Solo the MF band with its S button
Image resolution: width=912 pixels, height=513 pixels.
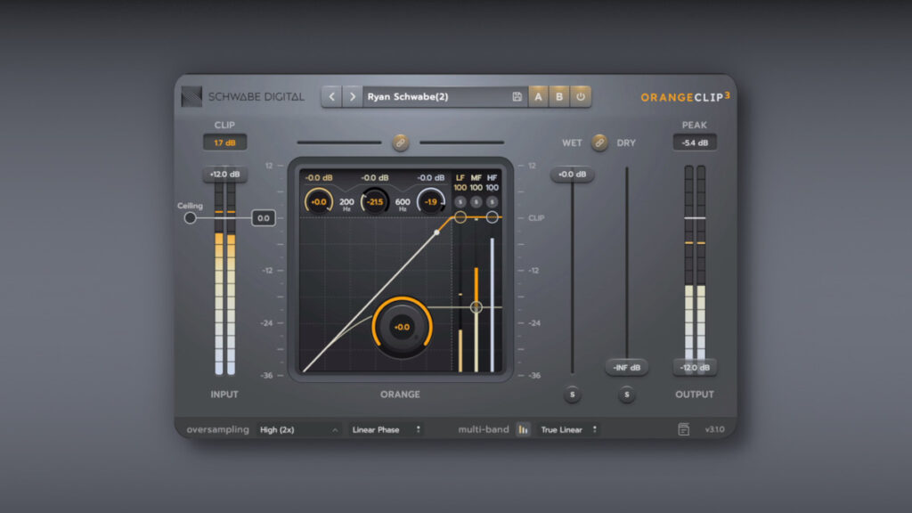coord(475,201)
